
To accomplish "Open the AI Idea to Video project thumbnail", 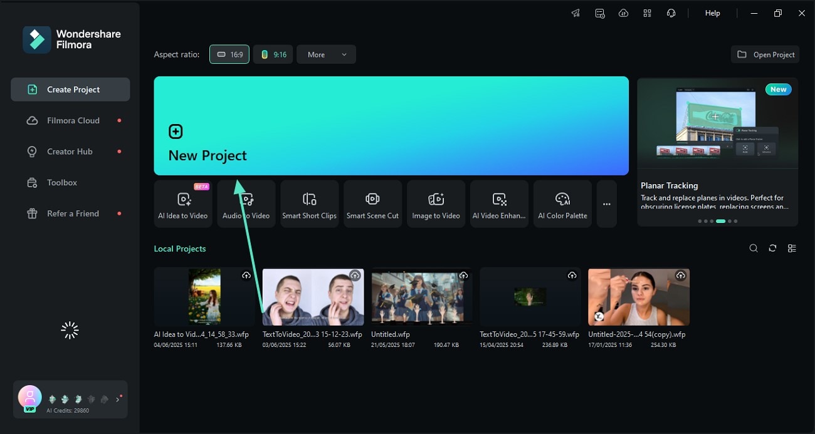I will pos(204,297).
